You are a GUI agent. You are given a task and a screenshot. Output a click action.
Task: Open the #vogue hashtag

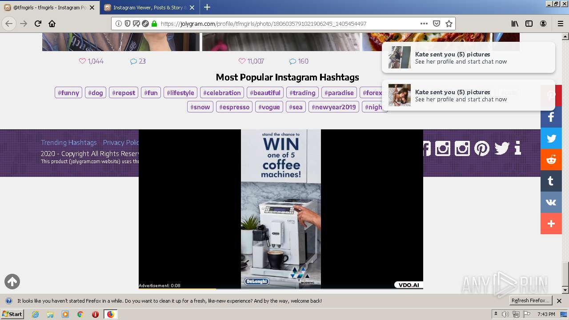click(269, 107)
